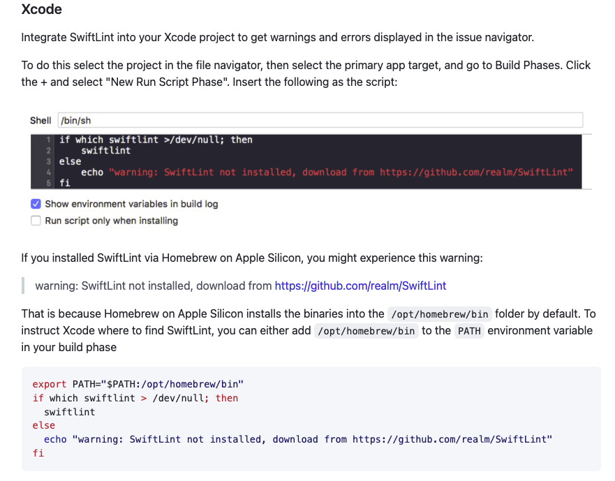Click the red echo warning string line 4
This screenshot has height=481, width=615.
pos(341,172)
